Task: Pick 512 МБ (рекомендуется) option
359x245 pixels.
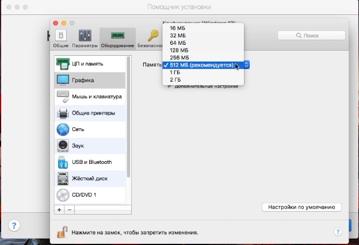Action: pos(201,65)
